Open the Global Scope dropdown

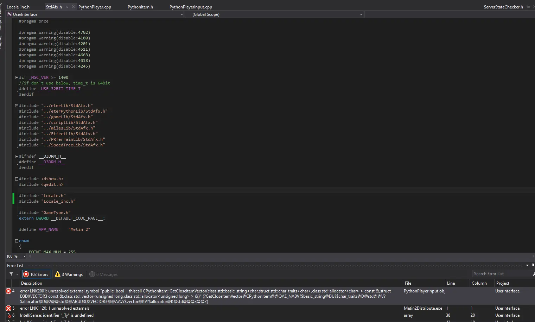tap(361, 14)
